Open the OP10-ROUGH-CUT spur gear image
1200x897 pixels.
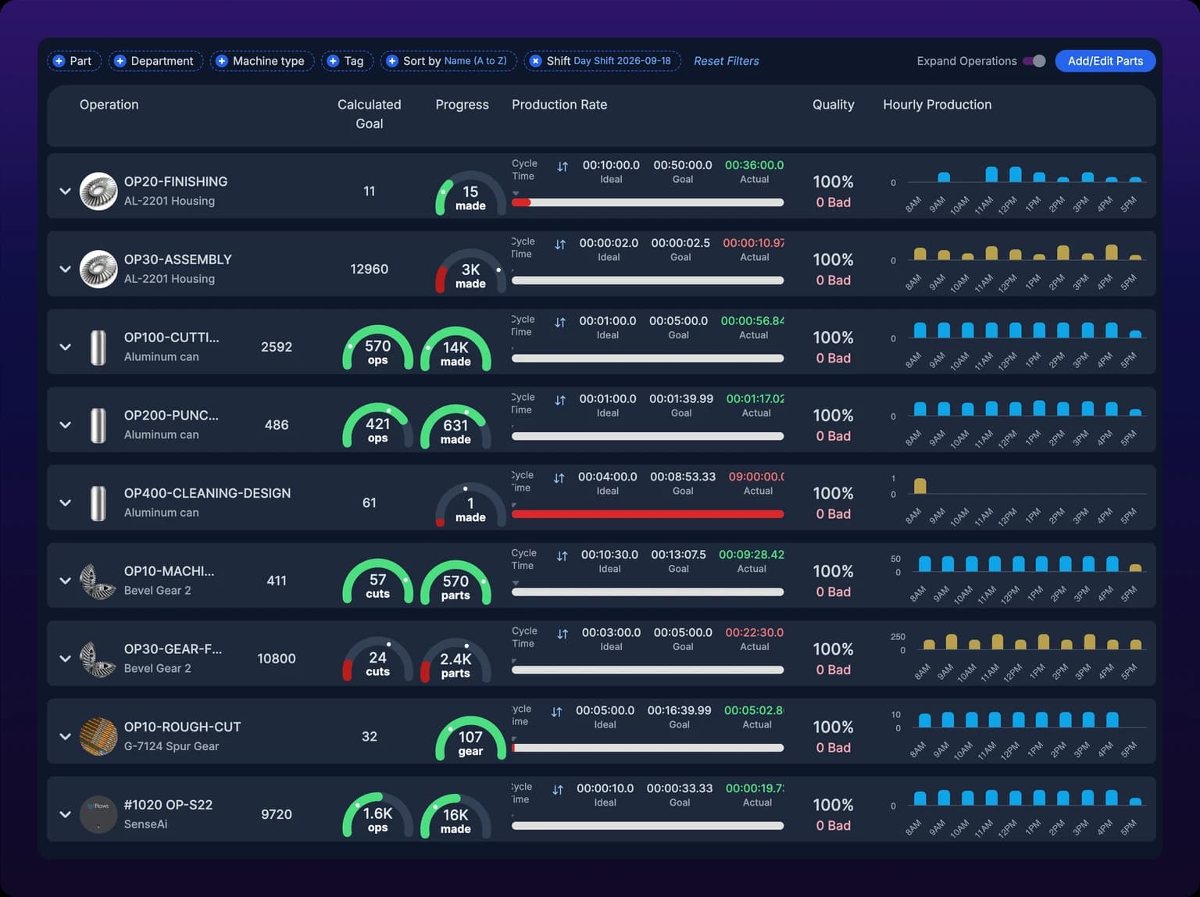[x=98, y=736]
